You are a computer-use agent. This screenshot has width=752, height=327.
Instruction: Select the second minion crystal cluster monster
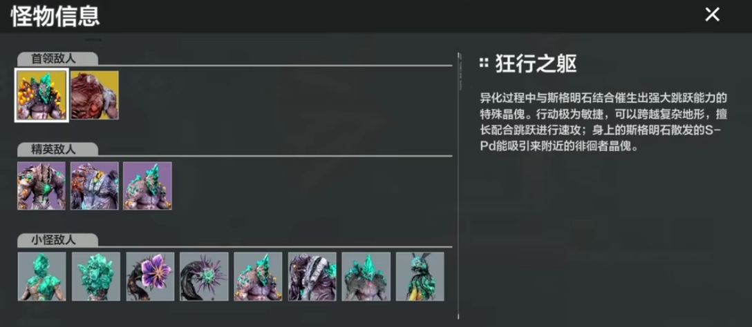(x=96, y=277)
